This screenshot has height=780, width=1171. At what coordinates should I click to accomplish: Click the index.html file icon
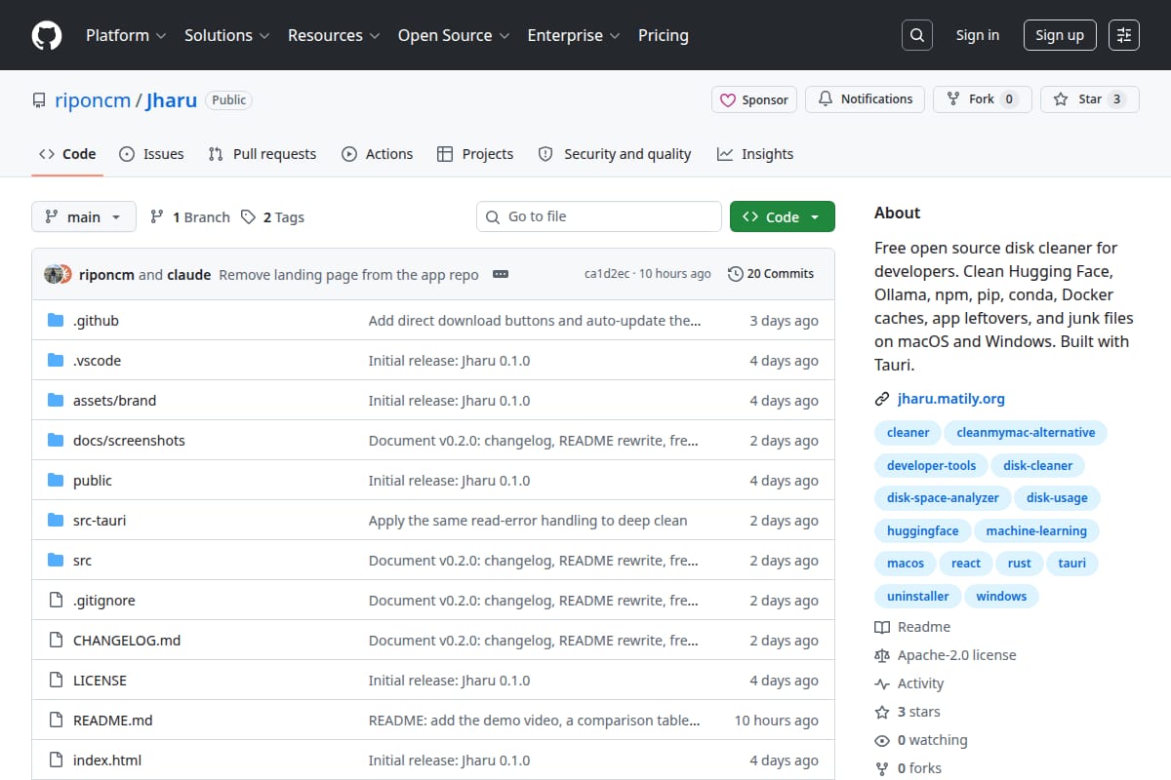56,760
